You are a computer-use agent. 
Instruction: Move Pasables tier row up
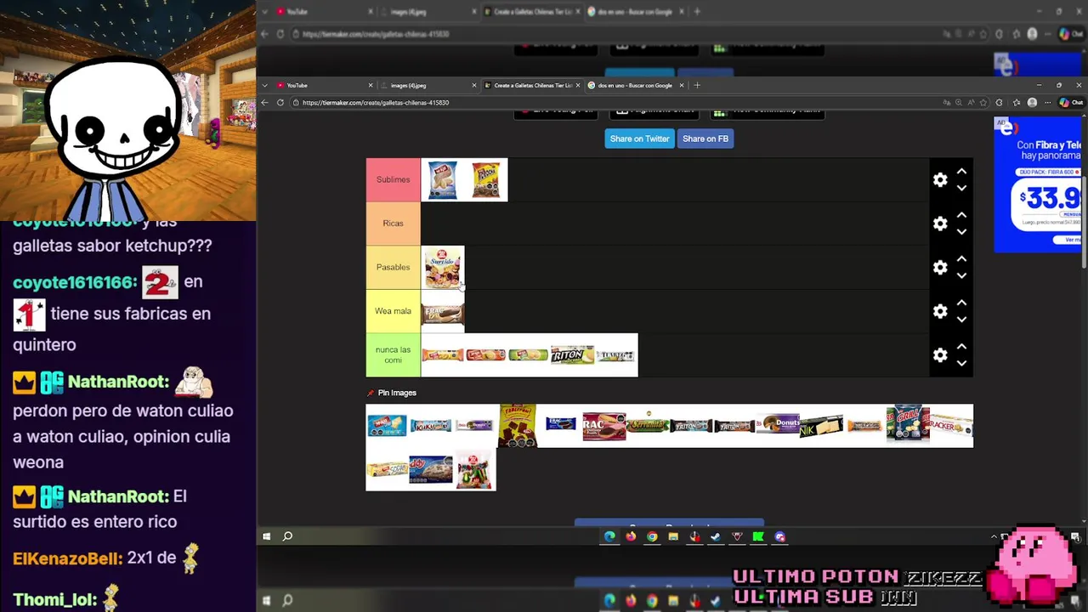coord(961,259)
